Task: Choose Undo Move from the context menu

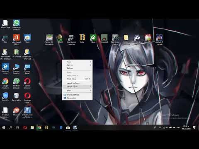Action: point(78,79)
